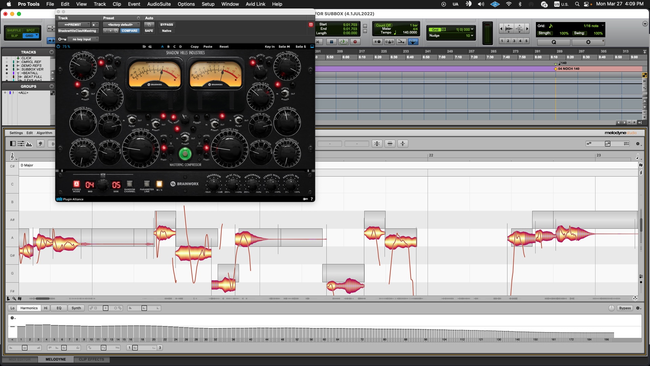Image resolution: width=650 pixels, height=366 pixels.
Task: Enable SHUFFLE edit mode
Action: pos(14,30)
